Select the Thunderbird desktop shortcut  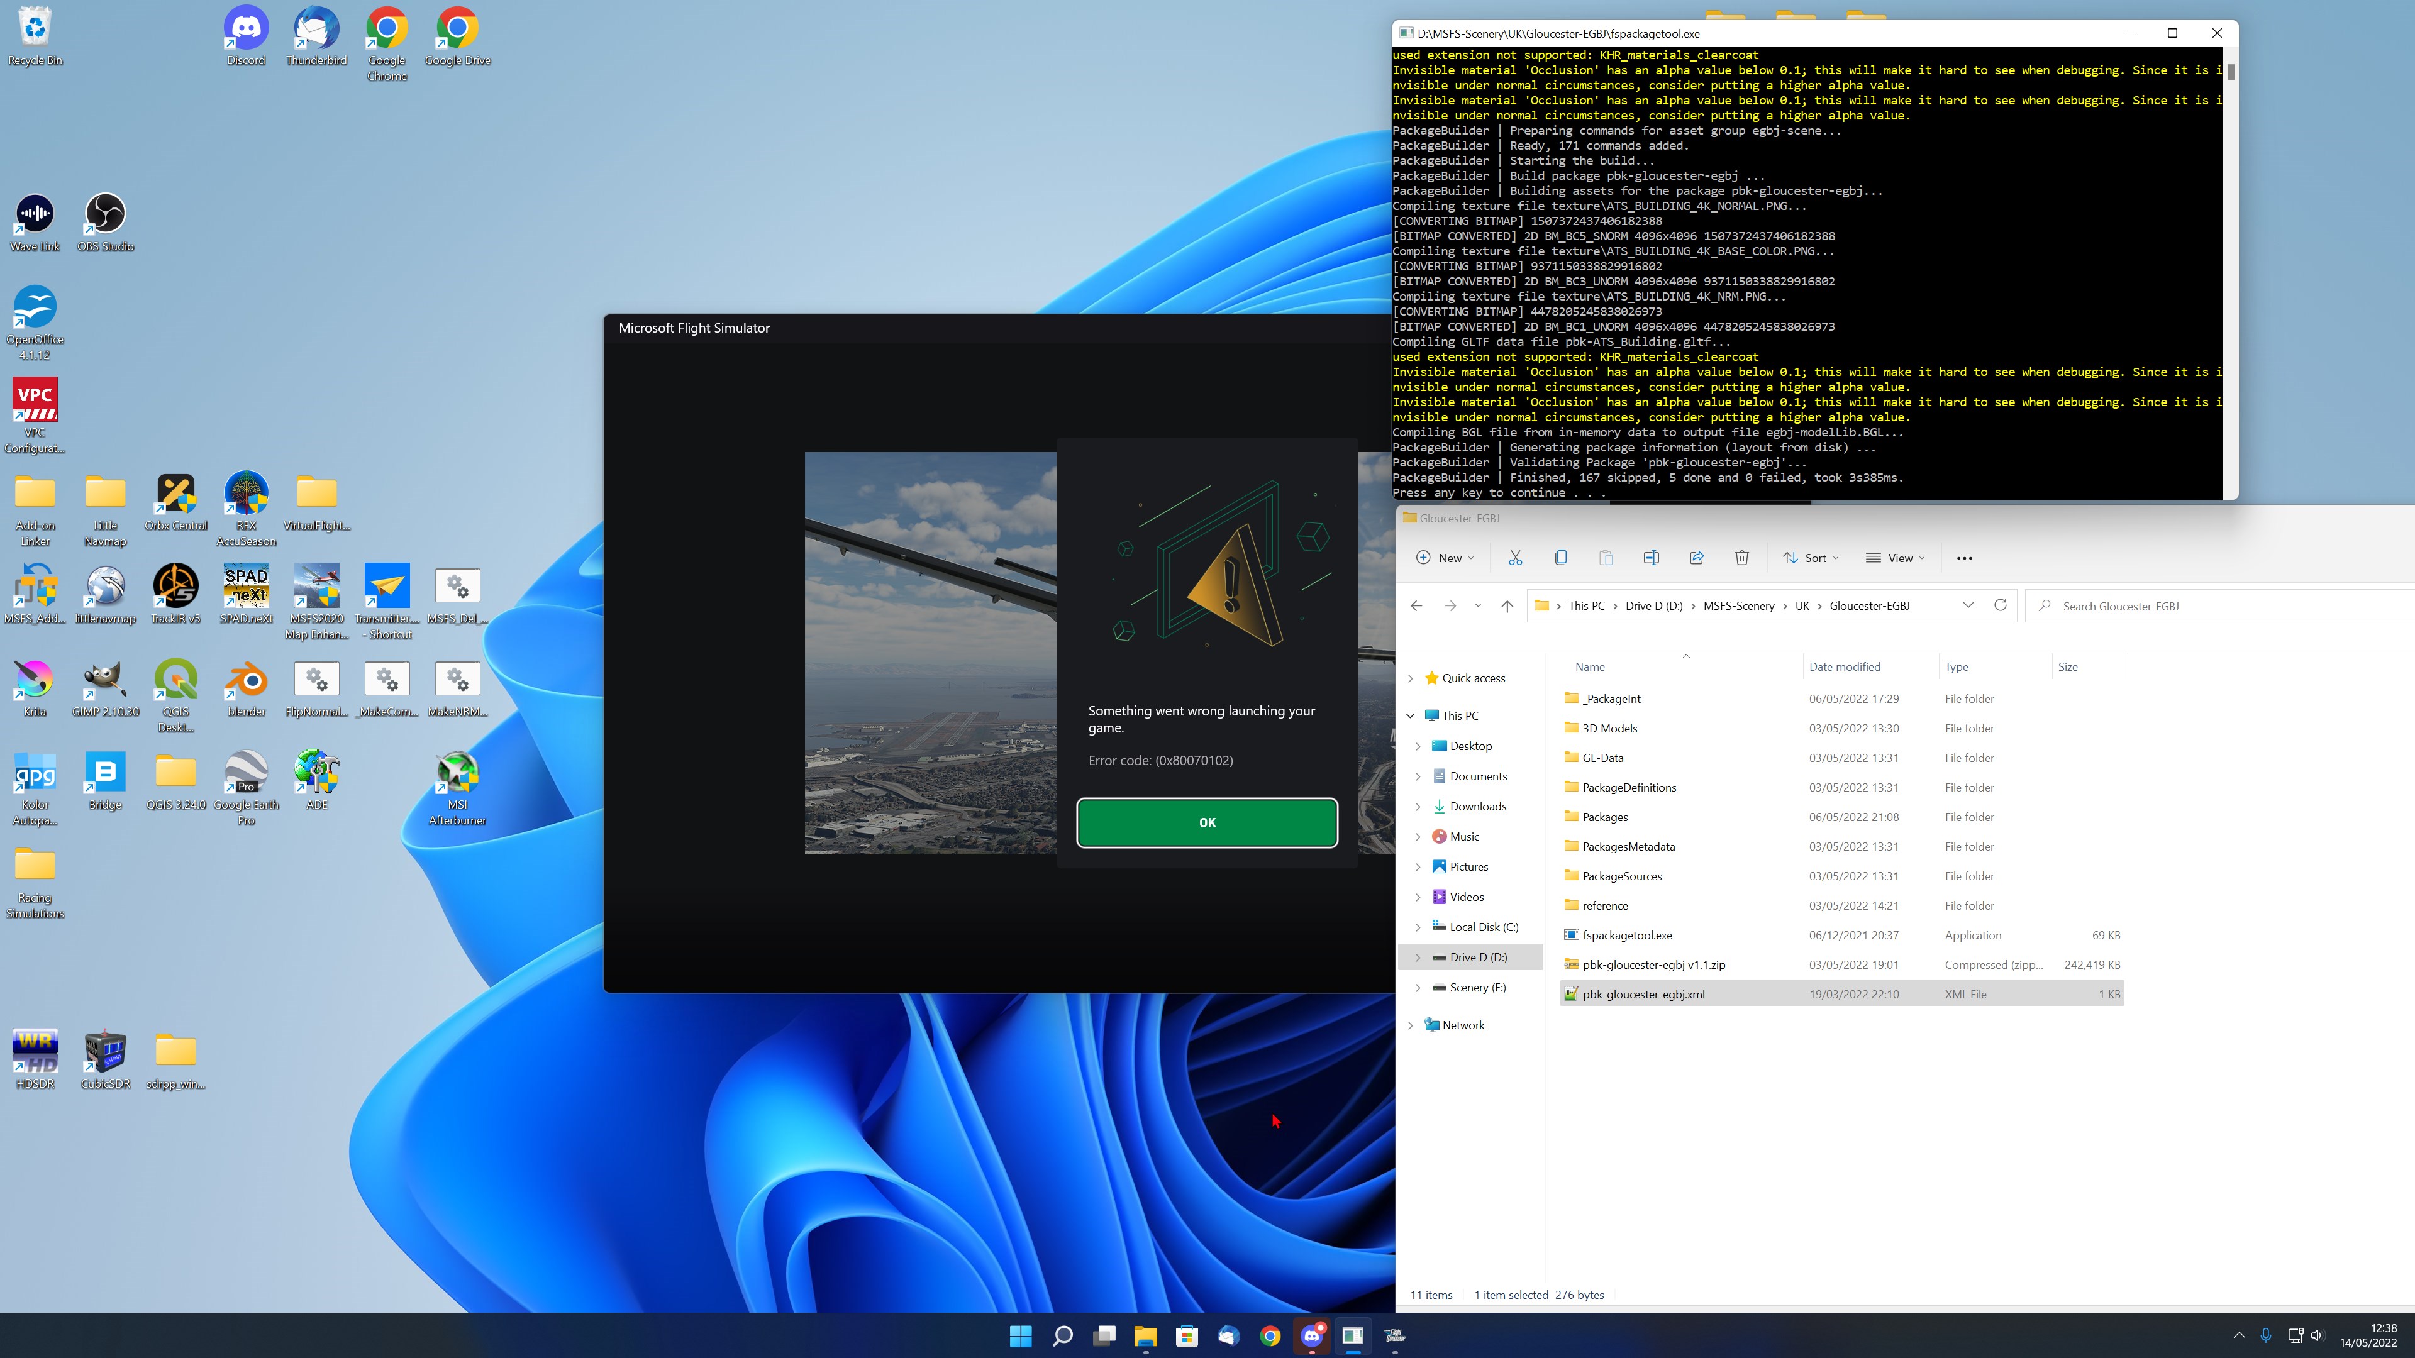coord(316,36)
